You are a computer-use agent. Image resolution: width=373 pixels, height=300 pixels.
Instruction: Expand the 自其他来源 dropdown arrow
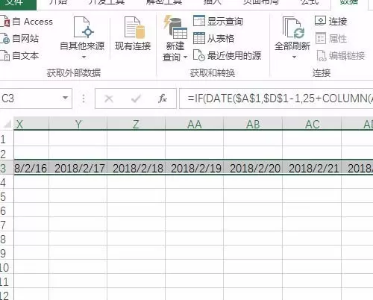[84, 57]
